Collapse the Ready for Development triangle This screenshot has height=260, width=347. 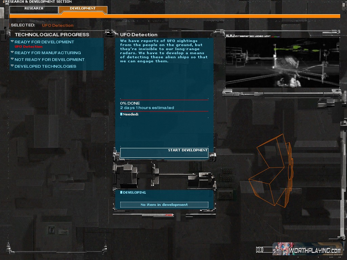tap(12, 42)
